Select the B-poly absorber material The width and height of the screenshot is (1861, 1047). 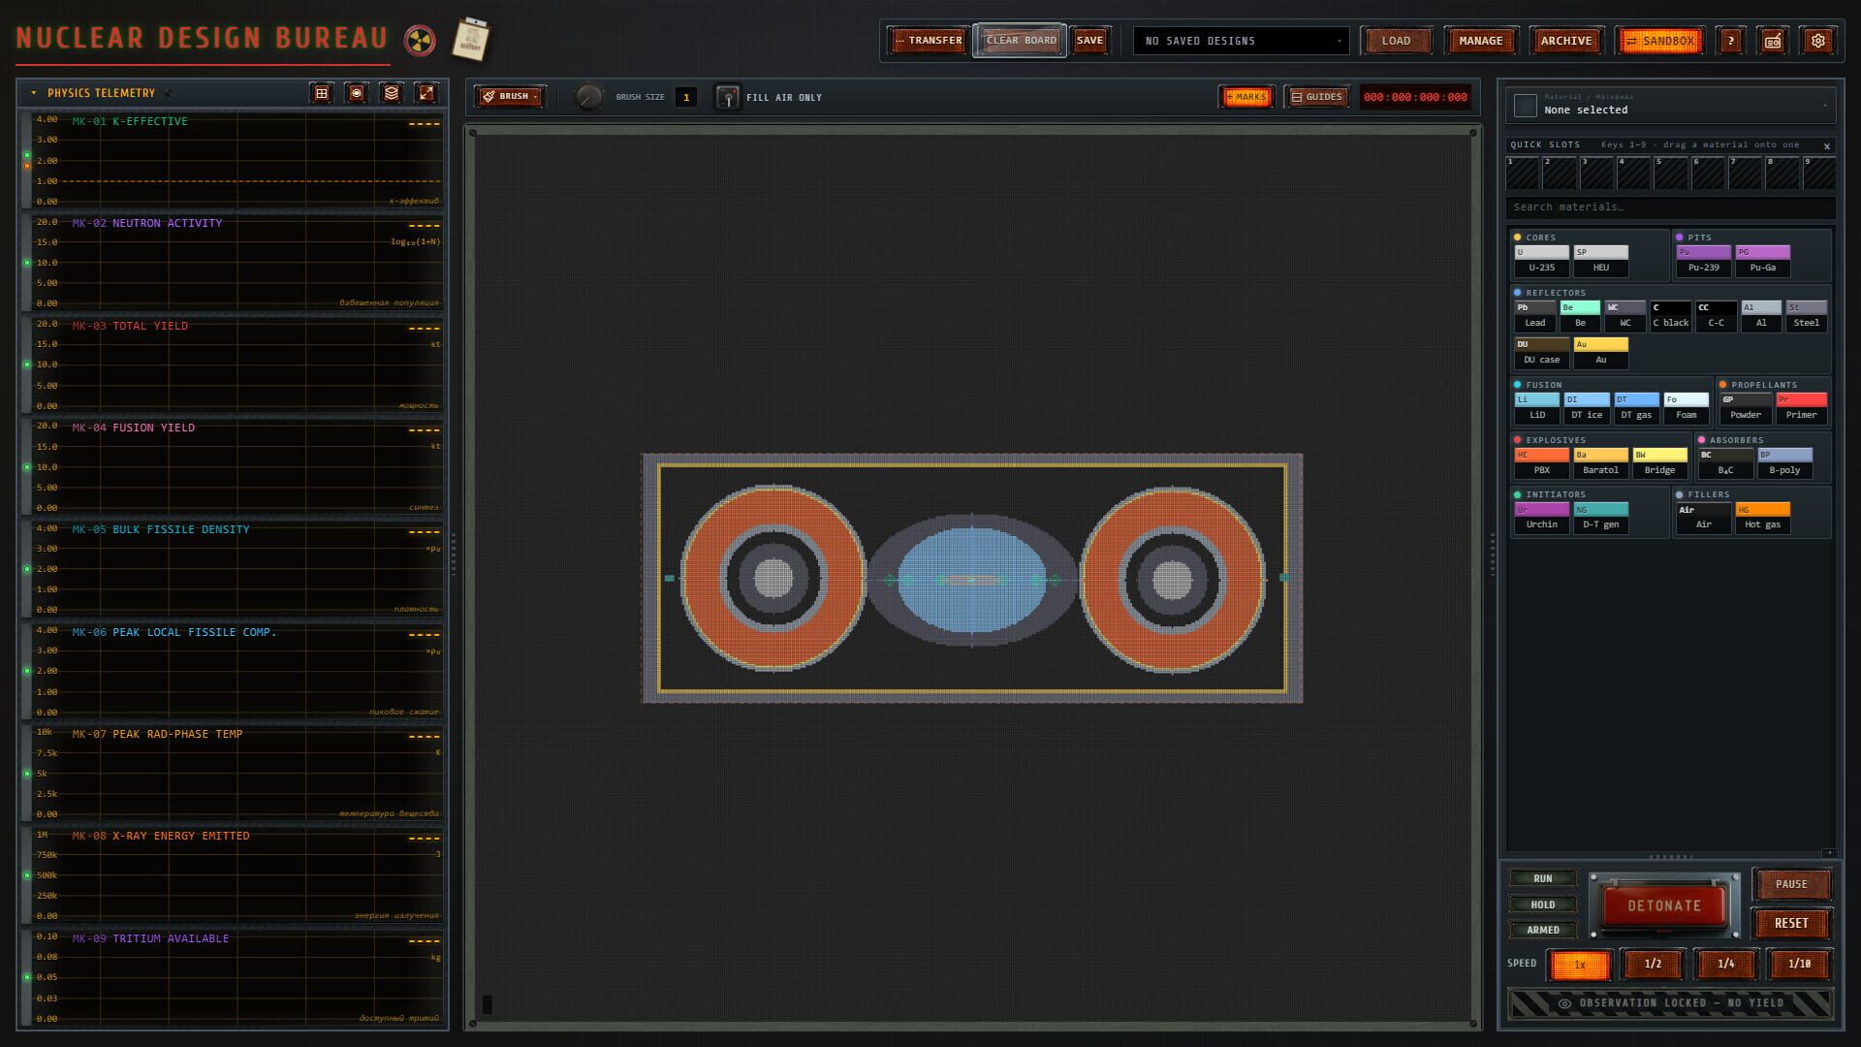click(x=1784, y=462)
